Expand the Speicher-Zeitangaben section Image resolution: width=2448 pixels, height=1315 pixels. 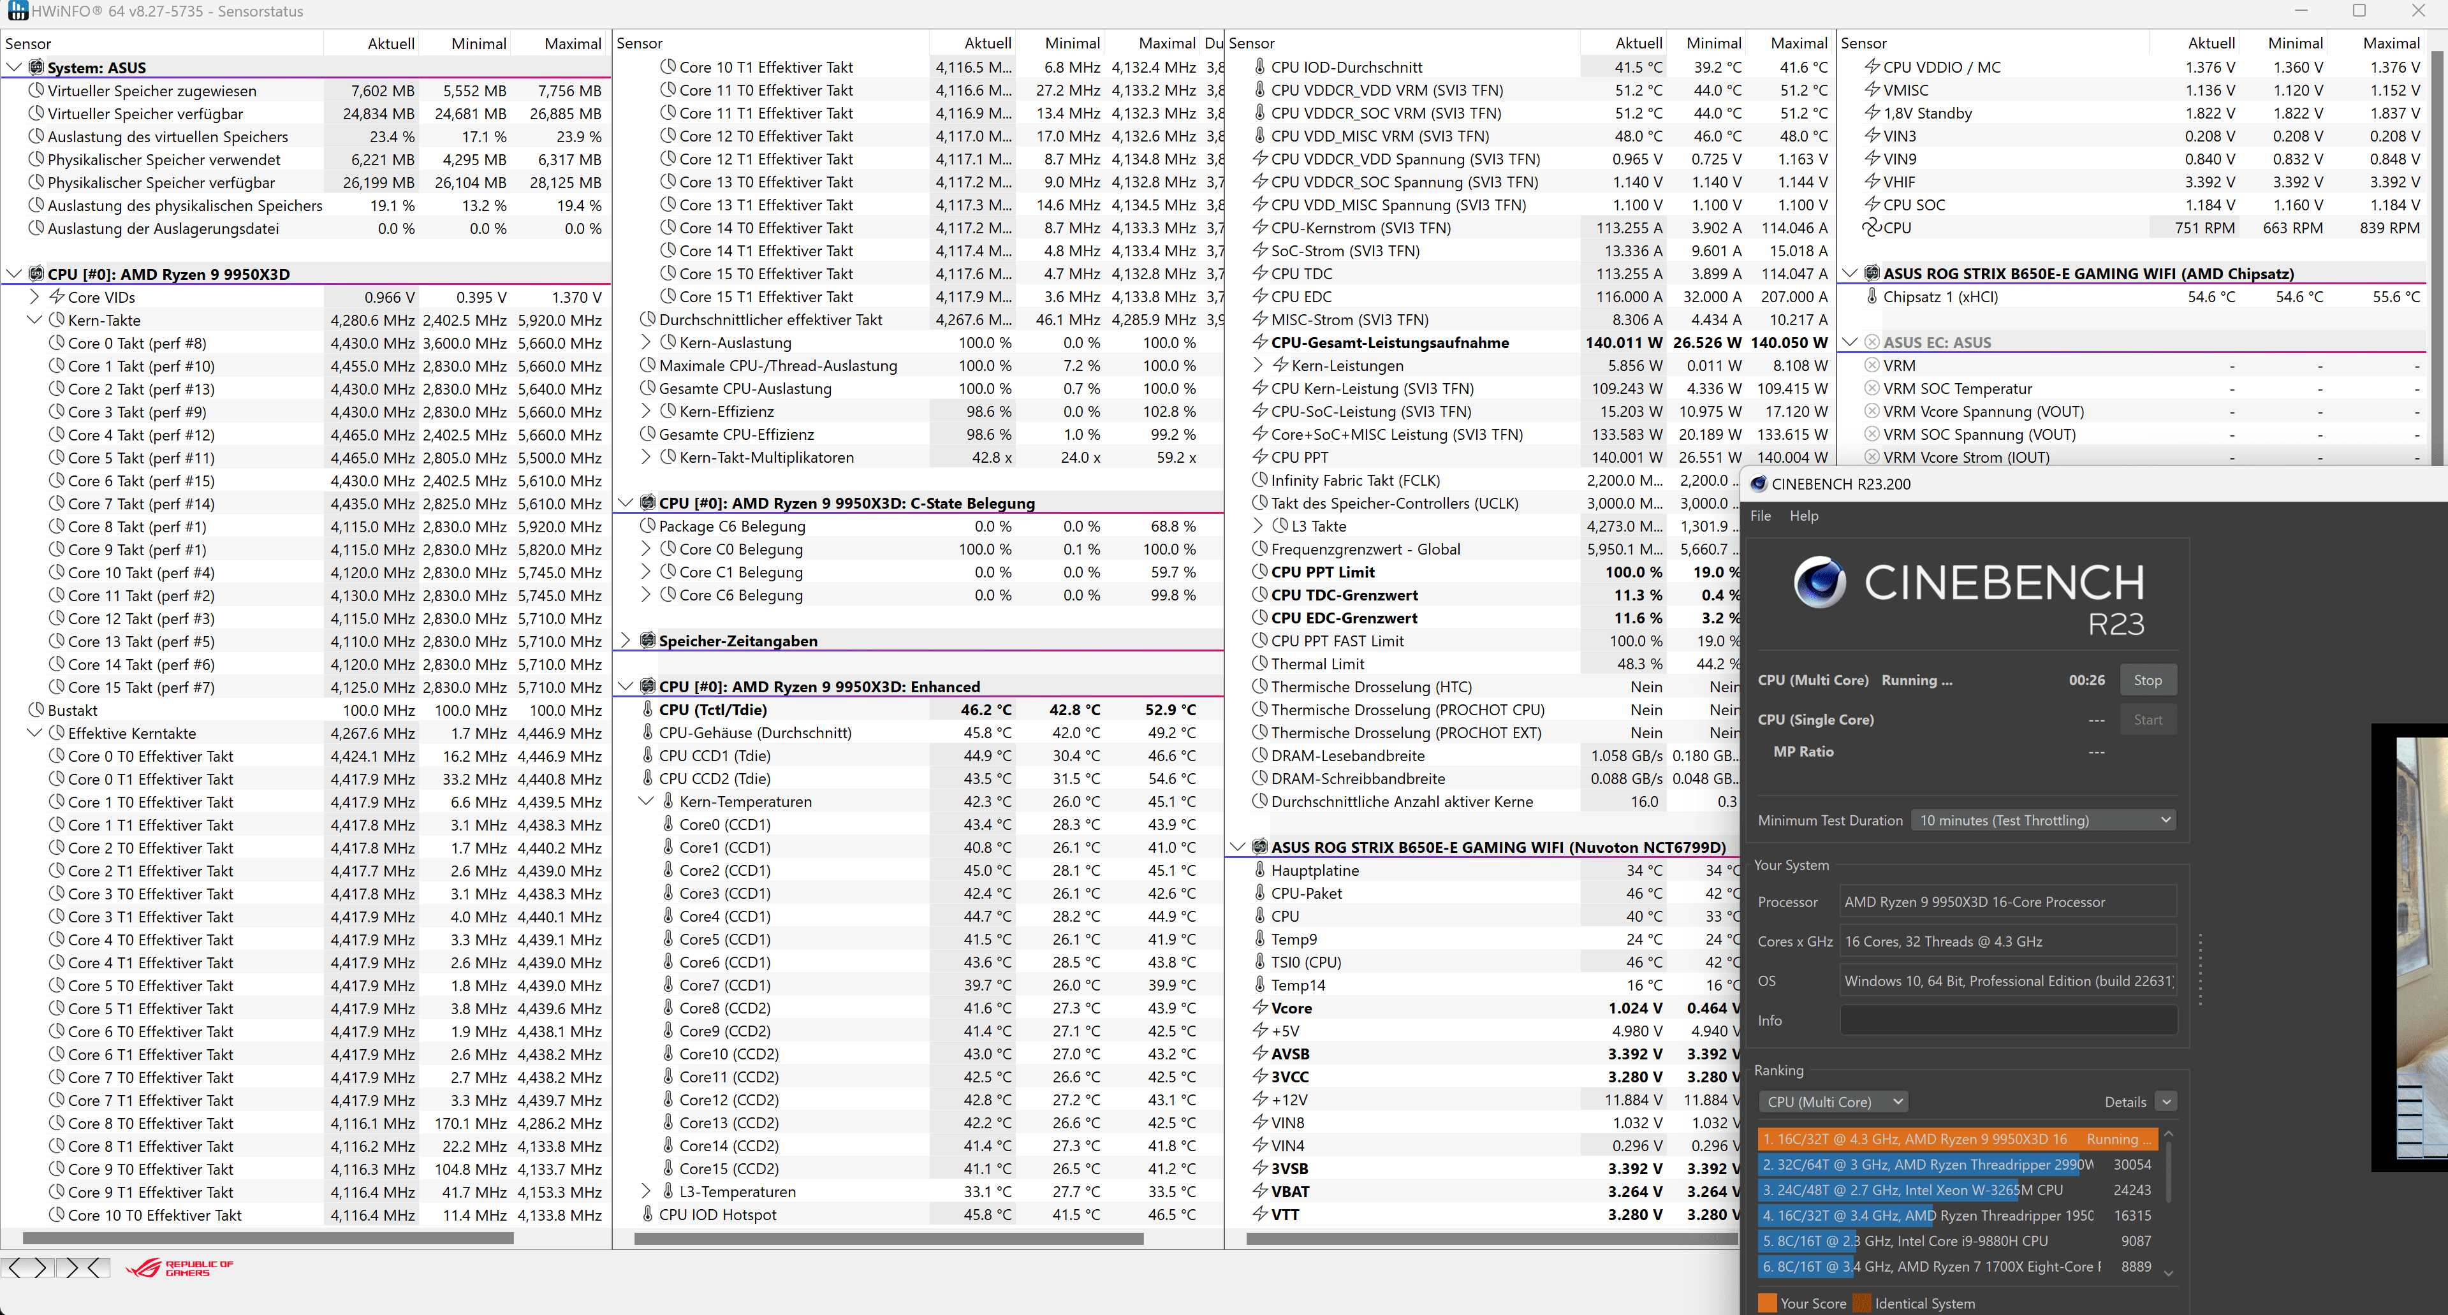[x=626, y=641]
